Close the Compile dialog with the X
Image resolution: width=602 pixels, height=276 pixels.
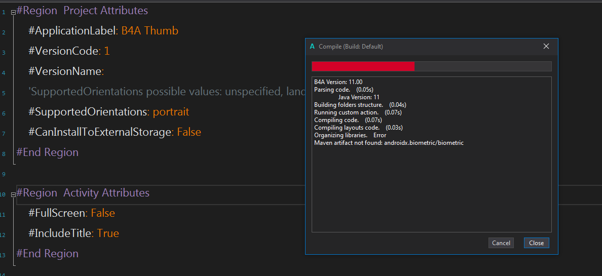point(546,46)
